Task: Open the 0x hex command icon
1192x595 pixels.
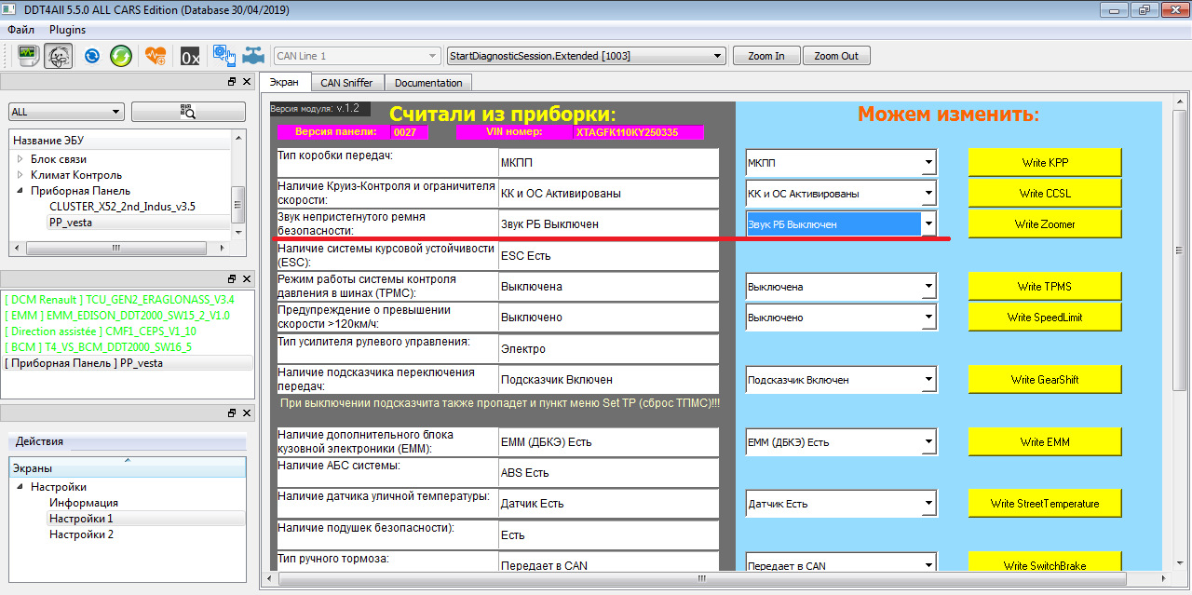Action: [190, 56]
